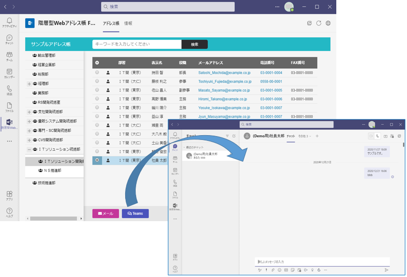
Task: Select the アドレス帳 tab
Action: (x=111, y=23)
